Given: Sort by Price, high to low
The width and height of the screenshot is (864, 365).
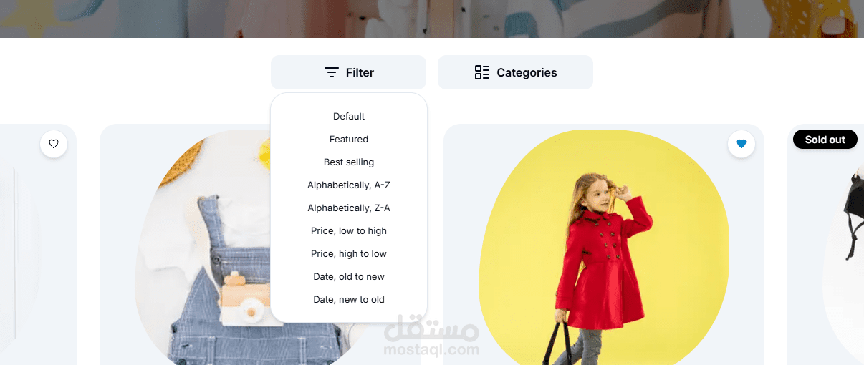Looking at the screenshot, I should (x=349, y=253).
